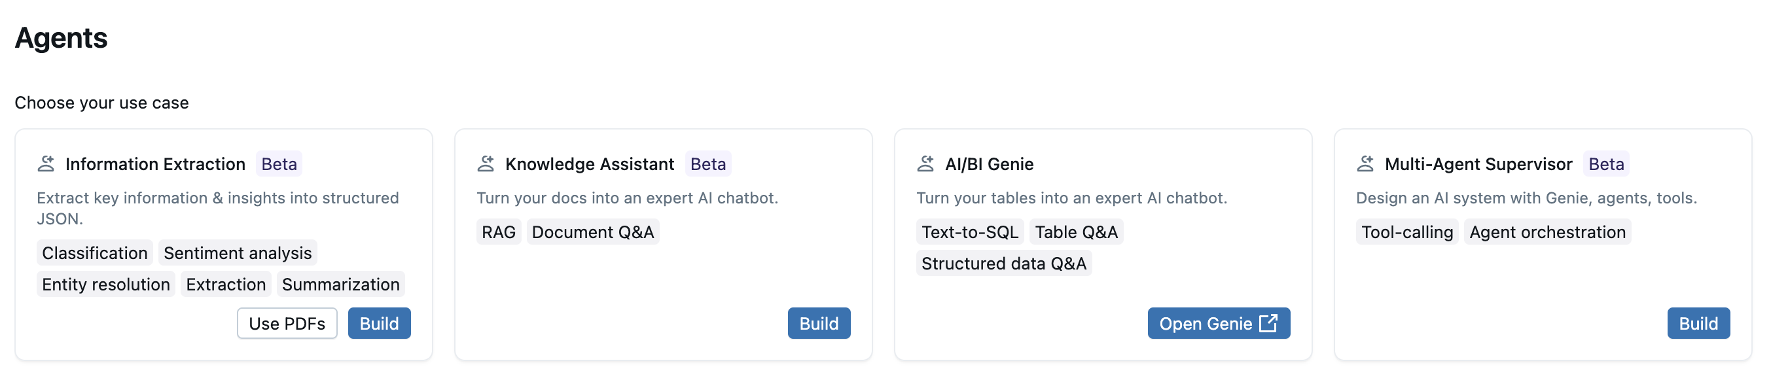Click the Summarization tag
The width and height of the screenshot is (1771, 382).
[x=340, y=285]
